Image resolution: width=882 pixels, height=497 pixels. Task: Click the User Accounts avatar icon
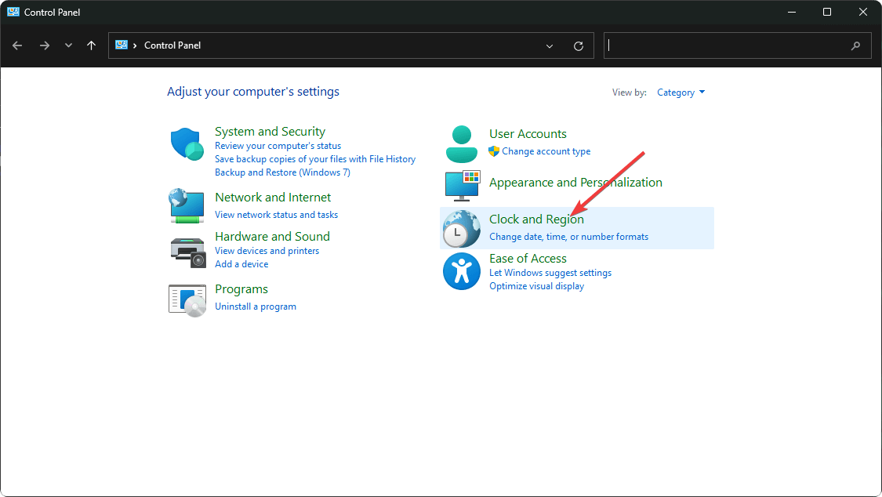click(461, 143)
